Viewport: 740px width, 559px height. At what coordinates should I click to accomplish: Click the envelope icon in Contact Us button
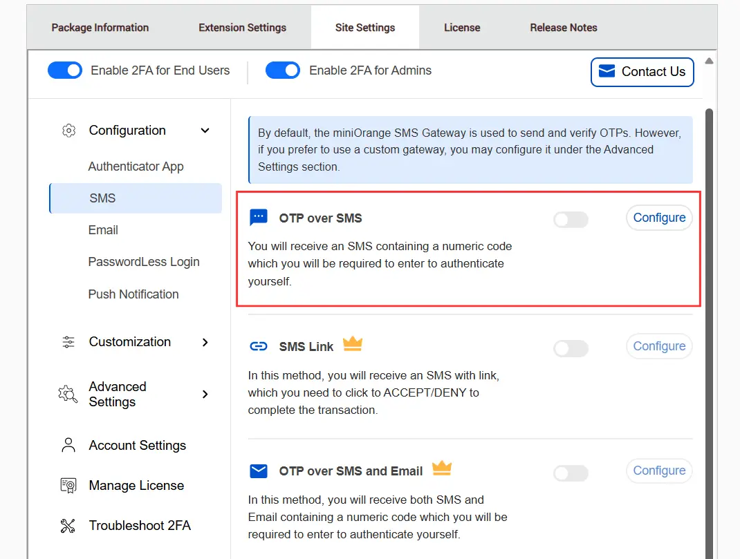(x=607, y=71)
